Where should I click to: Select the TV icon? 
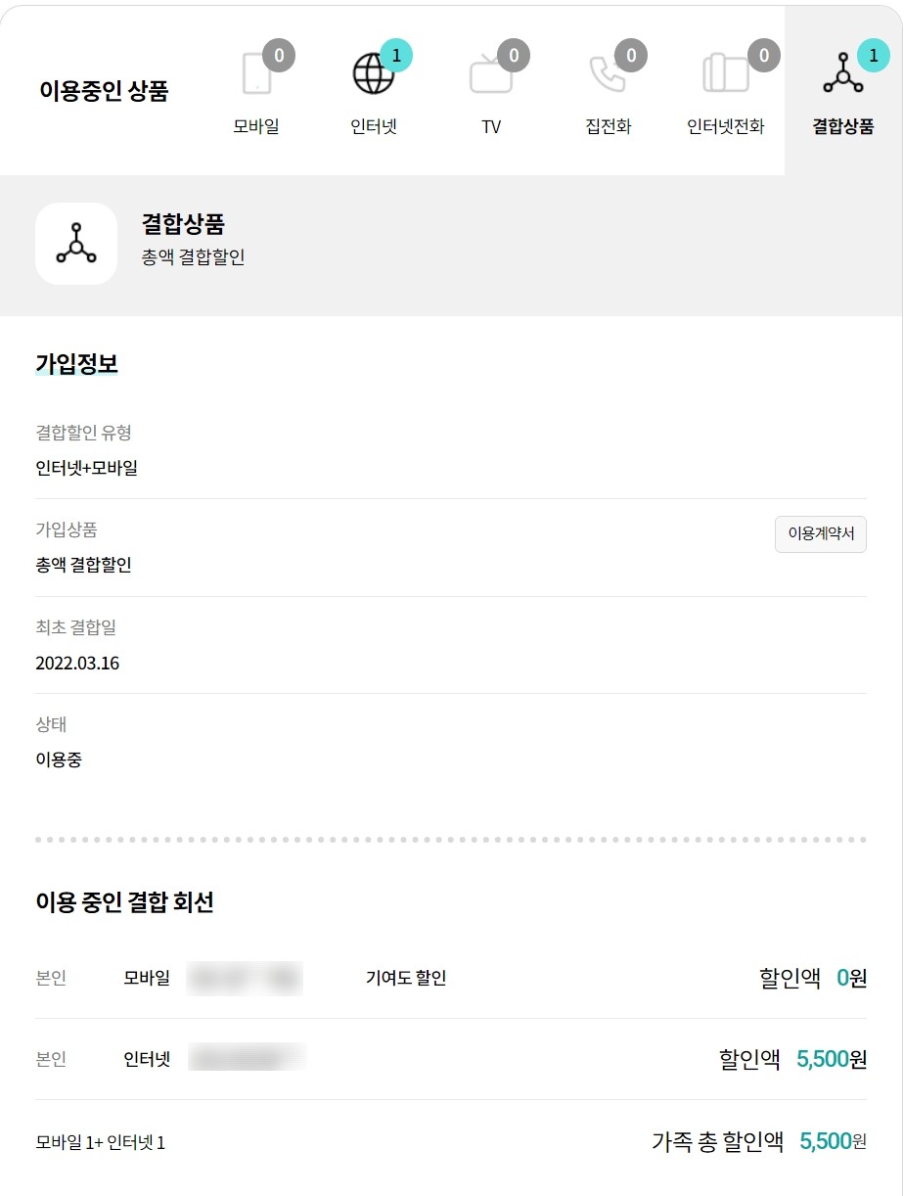coord(491,74)
